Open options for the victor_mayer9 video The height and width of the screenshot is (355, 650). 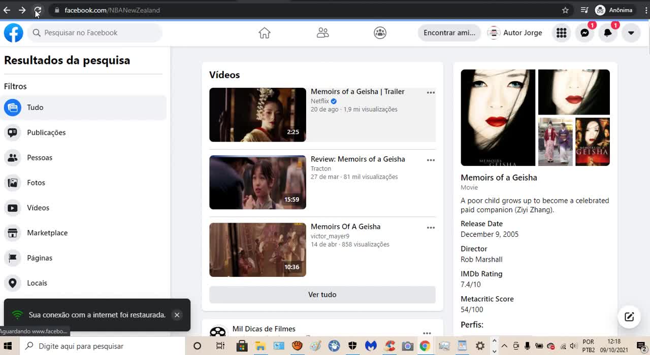click(431, 228)
